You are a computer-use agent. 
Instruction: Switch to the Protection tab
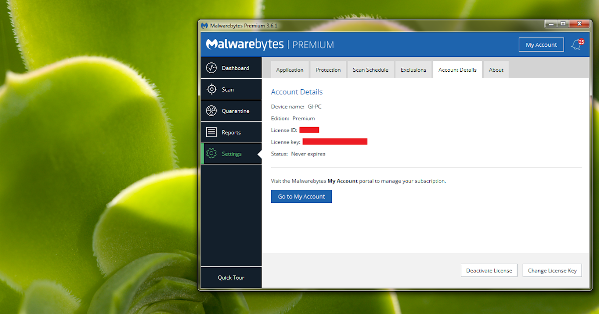328,70
